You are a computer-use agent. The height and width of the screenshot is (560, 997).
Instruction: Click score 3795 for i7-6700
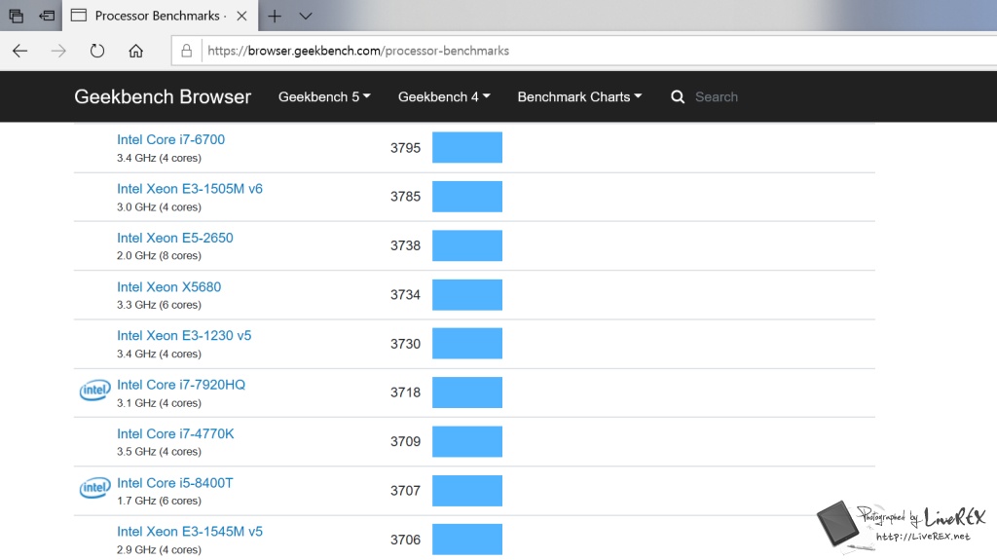click(405, 148)
